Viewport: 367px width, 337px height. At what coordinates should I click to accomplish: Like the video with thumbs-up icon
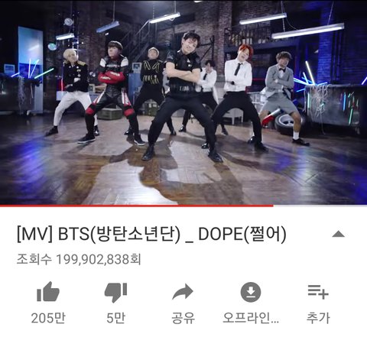click(48, 292)
